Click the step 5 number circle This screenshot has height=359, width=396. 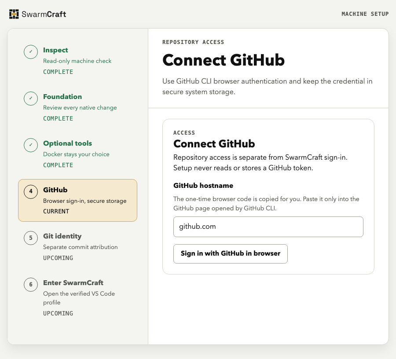[x=31, y=238]
